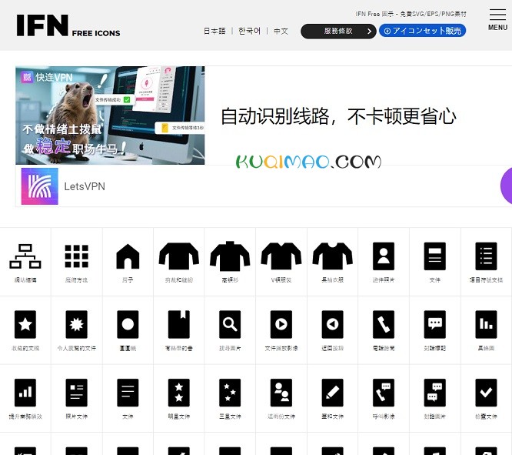Viewport: 512px width, 455px height.
Task: Open the MENU hamburger button
Action: (497, 20)
